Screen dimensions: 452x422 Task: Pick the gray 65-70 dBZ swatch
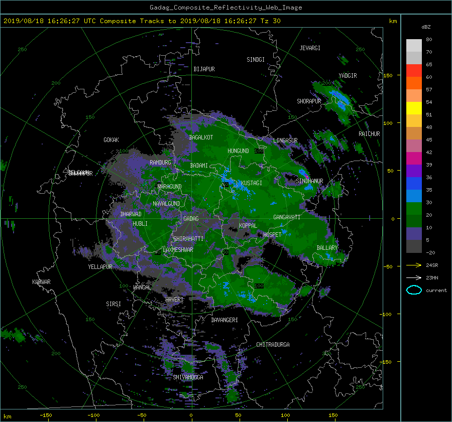click(x=414, y=58)
